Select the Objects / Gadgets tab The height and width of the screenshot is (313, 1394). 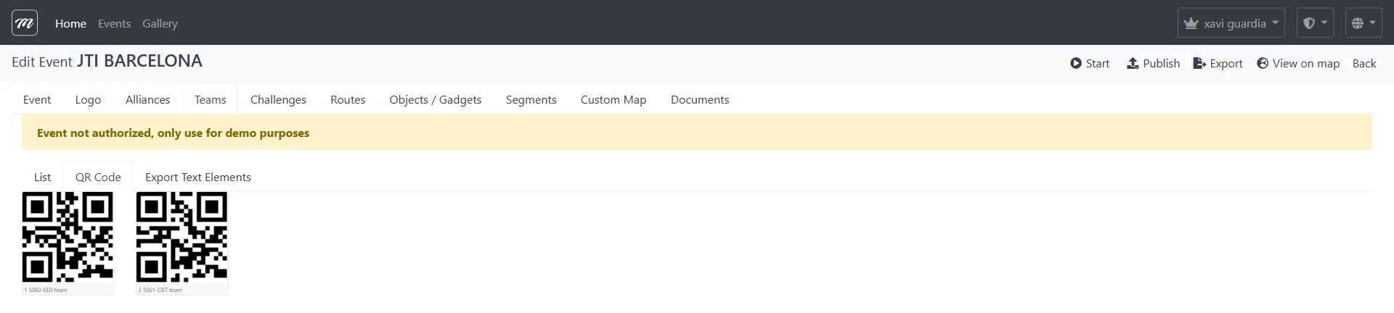coord(435,100)
